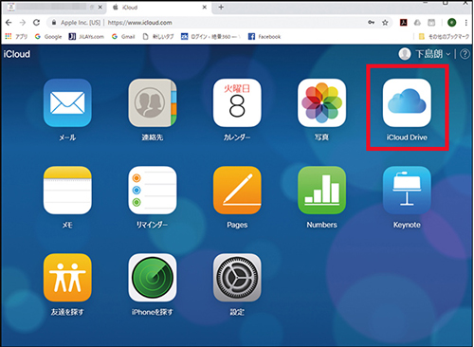Click the iCloud logo text
Screen dimensions: 474x347
(x=17, y=54)
